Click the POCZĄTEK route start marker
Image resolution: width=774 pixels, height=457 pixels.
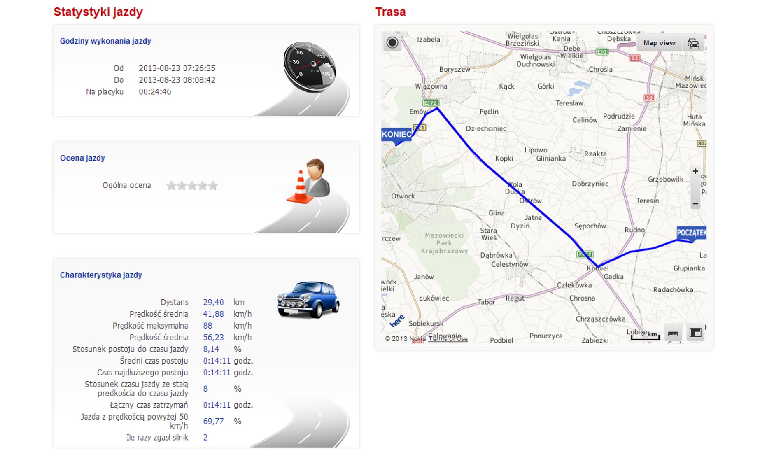692,233
